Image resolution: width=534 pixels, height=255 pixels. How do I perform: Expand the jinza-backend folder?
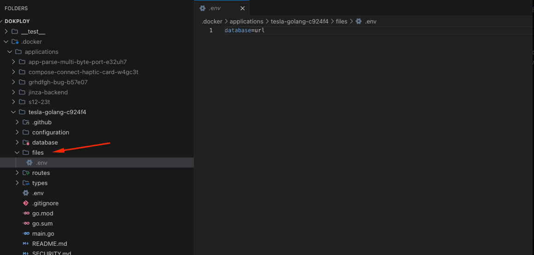14,93
